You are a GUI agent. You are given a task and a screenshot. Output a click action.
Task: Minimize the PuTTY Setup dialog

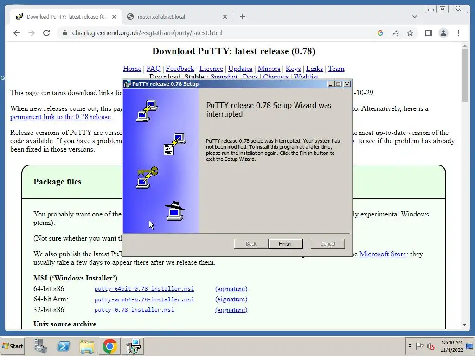coord(331,84)
